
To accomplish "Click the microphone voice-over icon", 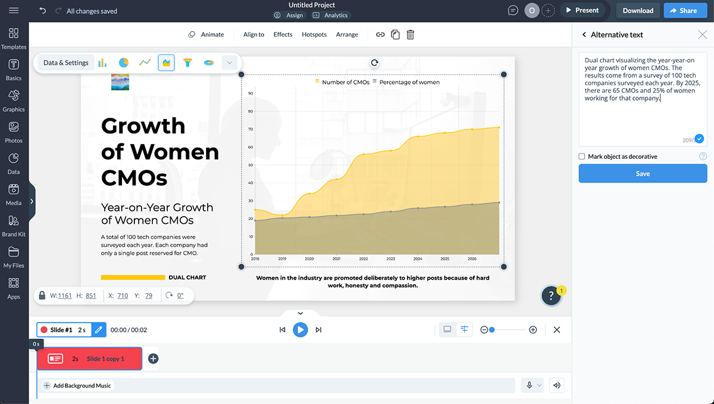I will [529, 385].
